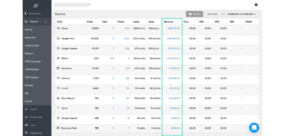Viewport: 285px width, 136px height.
Task: Sort by the Revenue column header
Action: (169, 22)
